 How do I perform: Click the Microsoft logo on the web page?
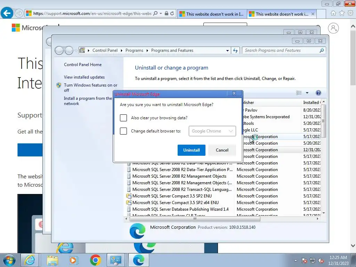(27, 28)
